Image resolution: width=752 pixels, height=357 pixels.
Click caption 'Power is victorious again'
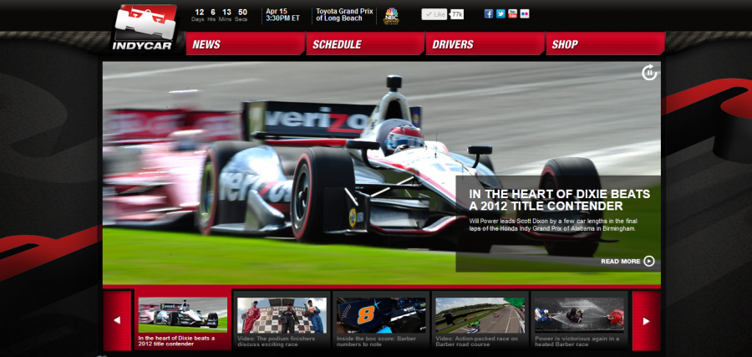(x=577, y=341)
